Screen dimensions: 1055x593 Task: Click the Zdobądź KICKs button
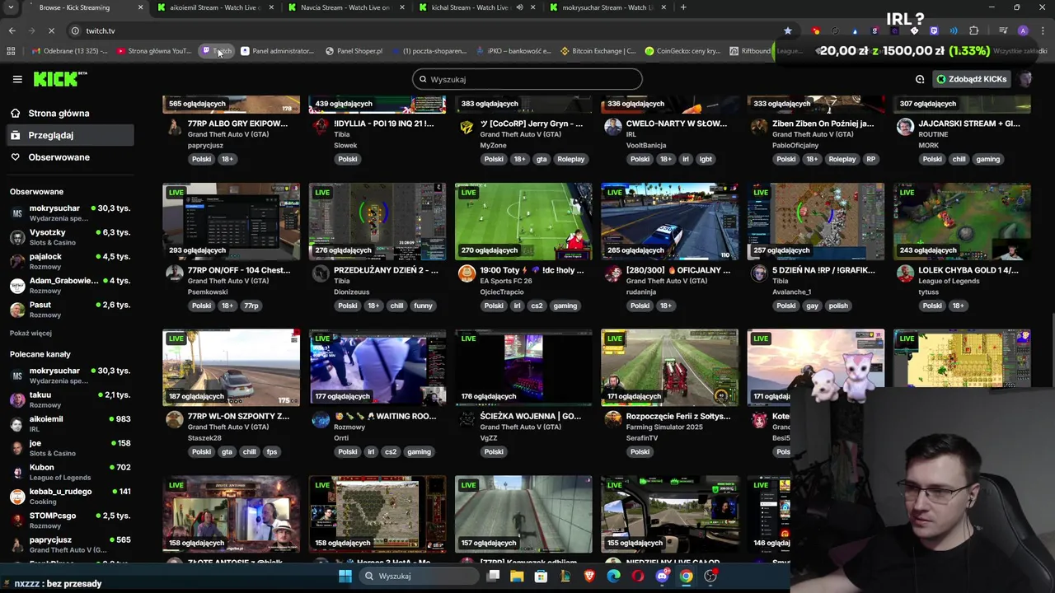[x=971, y=79]
